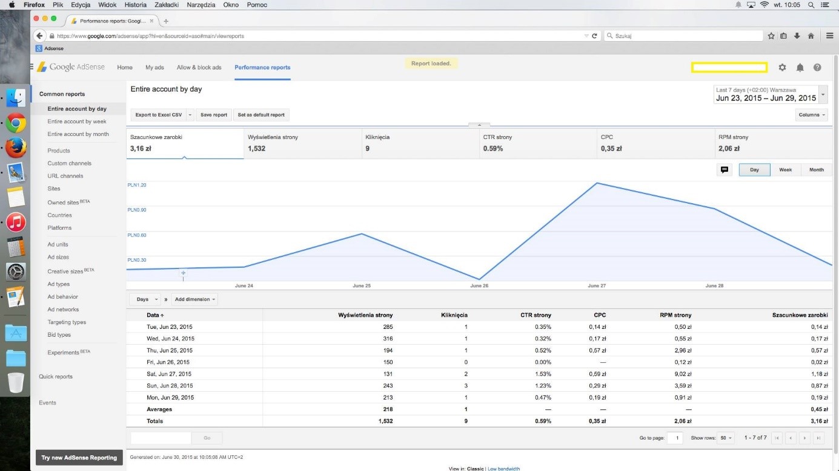
Task: Open a new browser tab
Action: point(166,21)
